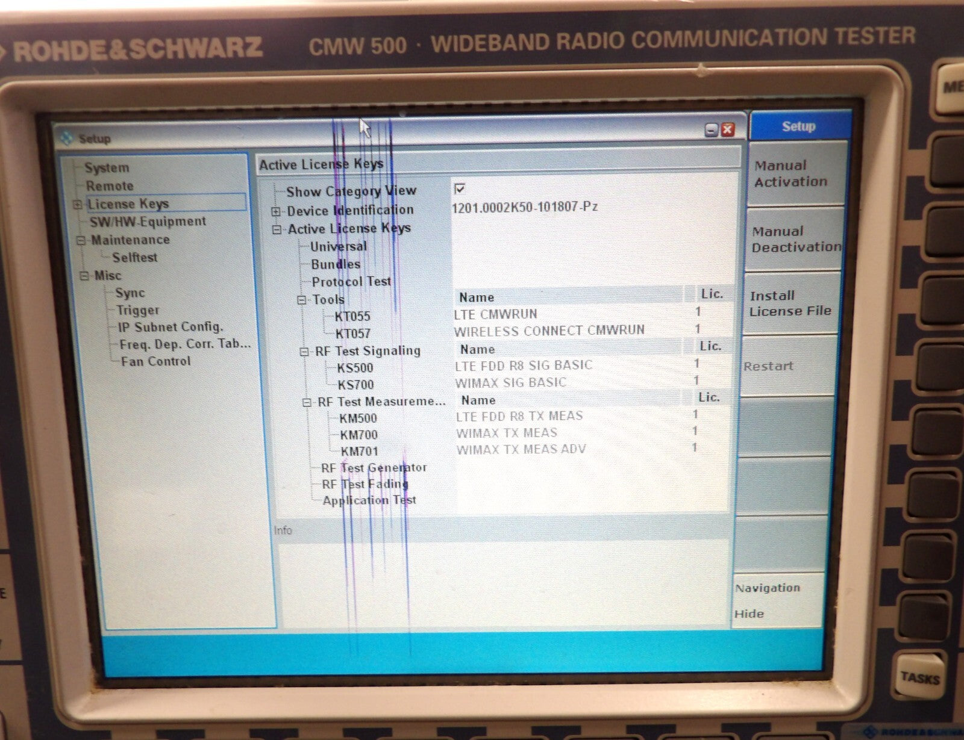Viewport: 964px width, 740px height.
Task: Click the Install License File softkey
Action: pyautogui.click(x=790, y=303)
